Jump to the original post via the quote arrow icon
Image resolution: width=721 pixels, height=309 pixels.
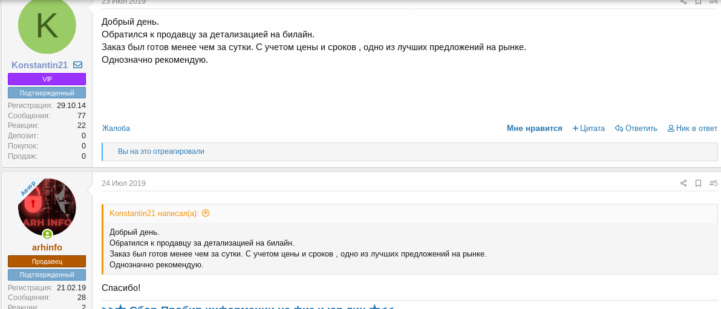pyautogui.click(x=206, y=213)
